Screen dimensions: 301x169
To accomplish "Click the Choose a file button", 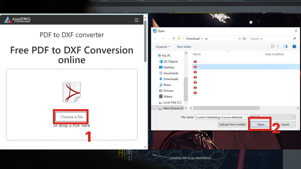I will coord(71,117).
